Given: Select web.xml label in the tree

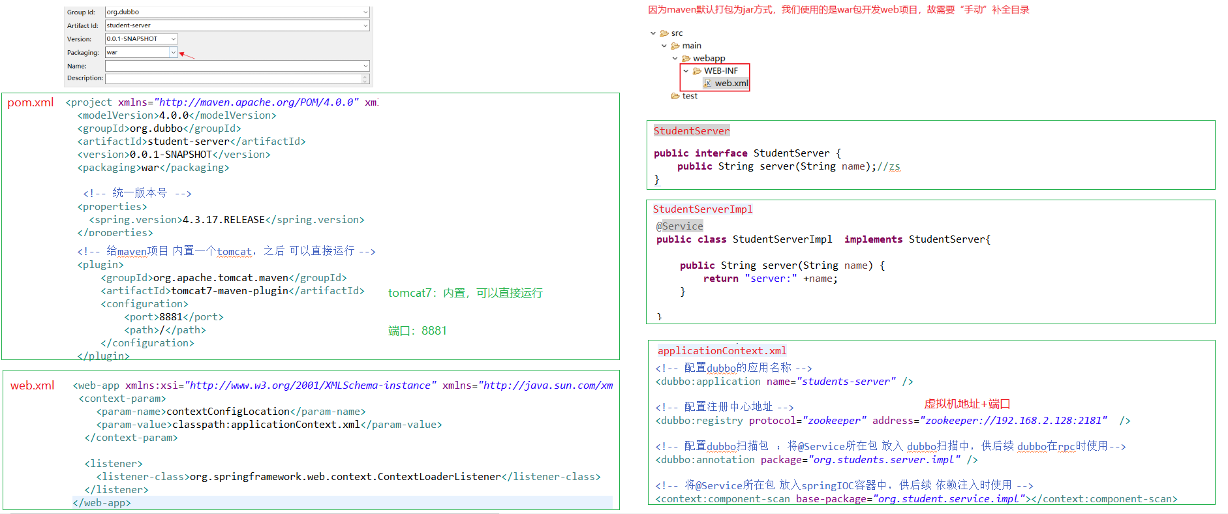Looking at the screenshot, I should tap(731, 83).
